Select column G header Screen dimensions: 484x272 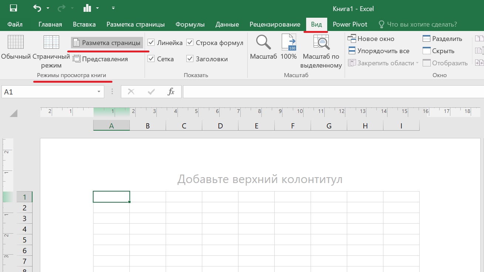coord(329,126)
